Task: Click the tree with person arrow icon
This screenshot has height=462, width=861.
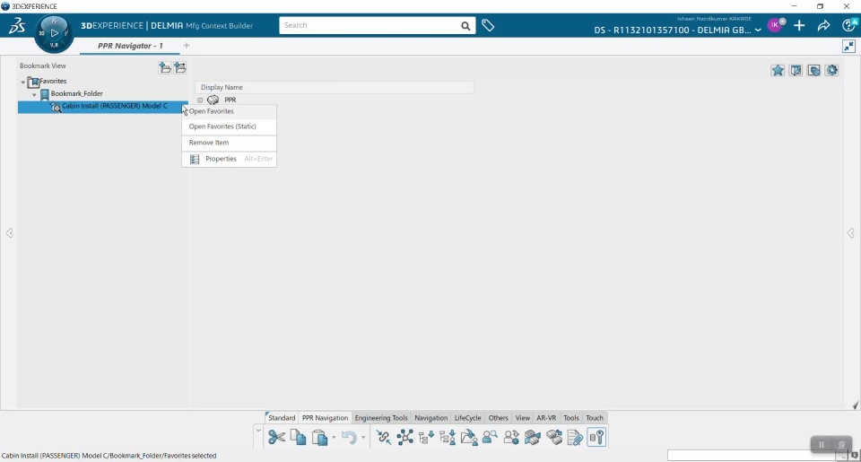Action: point(448,437)
